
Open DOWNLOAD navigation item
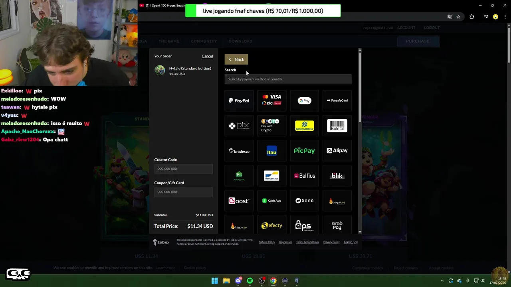pos(240,41)
